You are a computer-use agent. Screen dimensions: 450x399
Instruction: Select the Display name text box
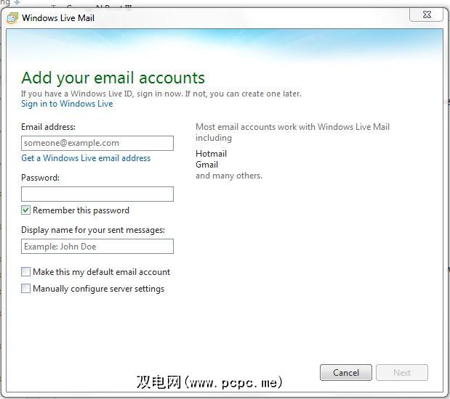[97, 247]
